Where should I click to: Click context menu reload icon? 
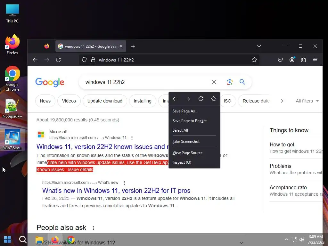(201, 99)
